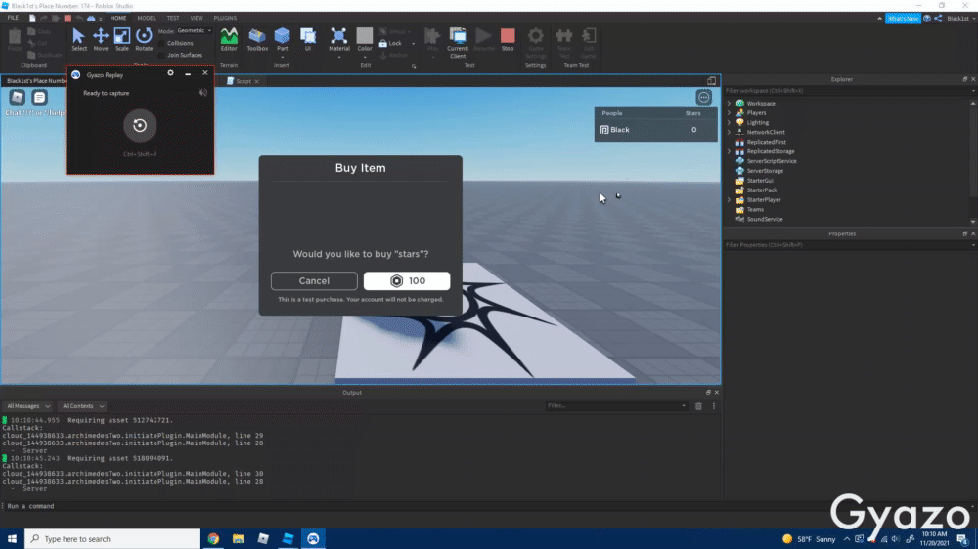Screen dimensions: 978x549
Task: Expand the StarterPlayer tree node
Action: pos(729,200)
